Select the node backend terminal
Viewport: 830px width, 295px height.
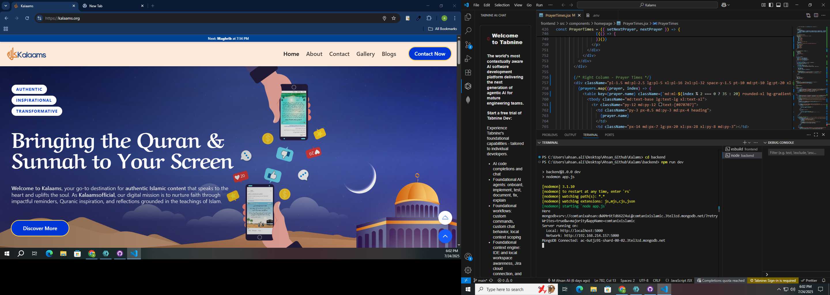pyautogui.click(x=742, y=156)
